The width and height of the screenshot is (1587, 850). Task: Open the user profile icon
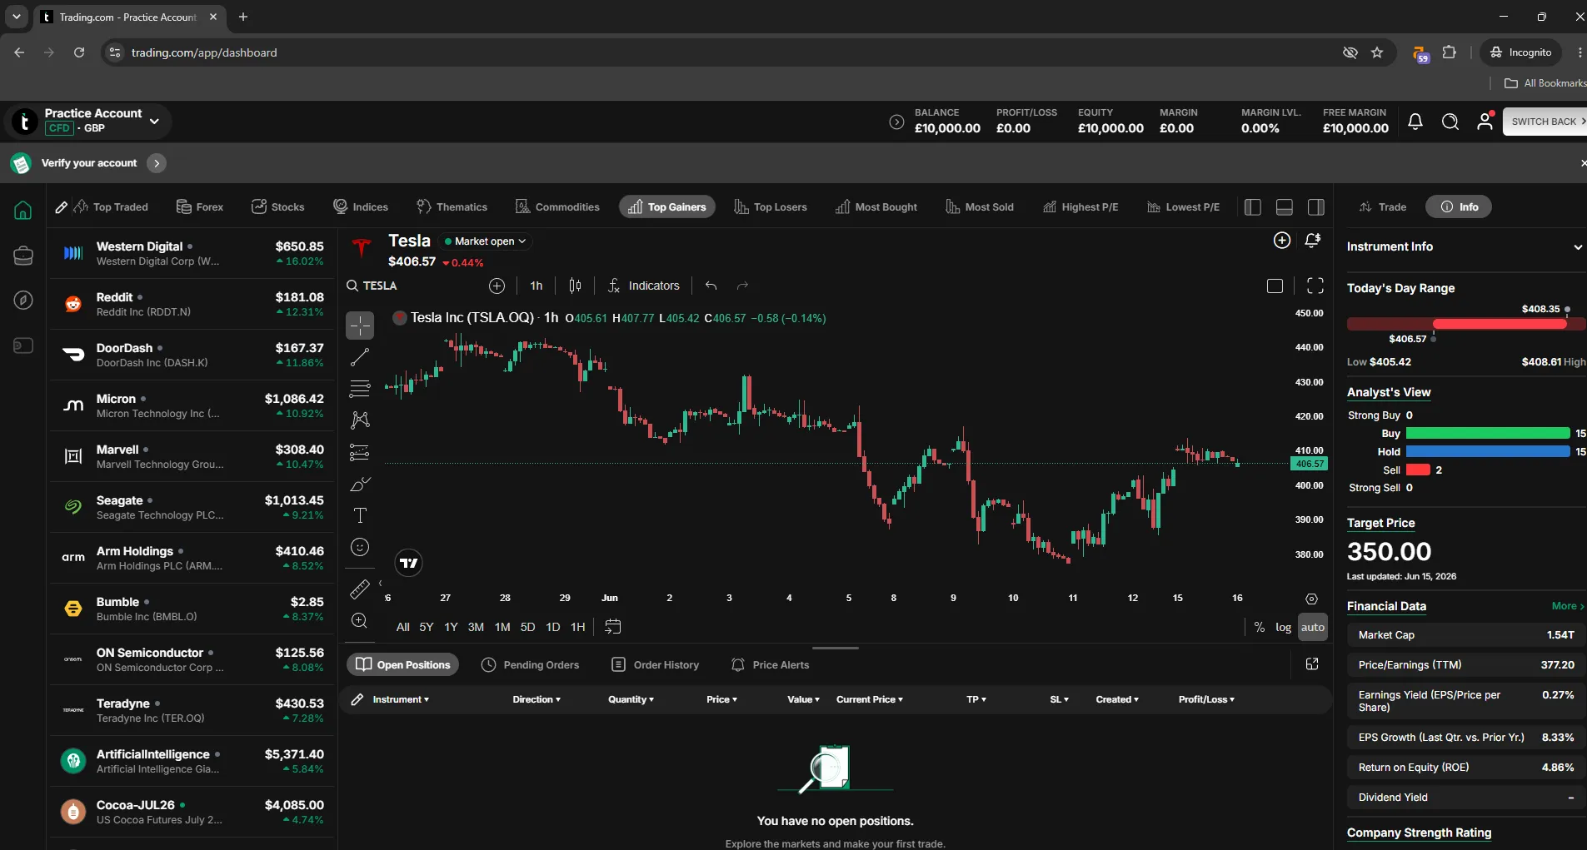(1485, 122)
